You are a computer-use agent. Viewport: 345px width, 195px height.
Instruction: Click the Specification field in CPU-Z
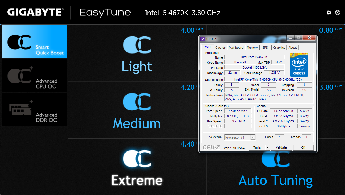pyautogui.click(x=268, y=79)
